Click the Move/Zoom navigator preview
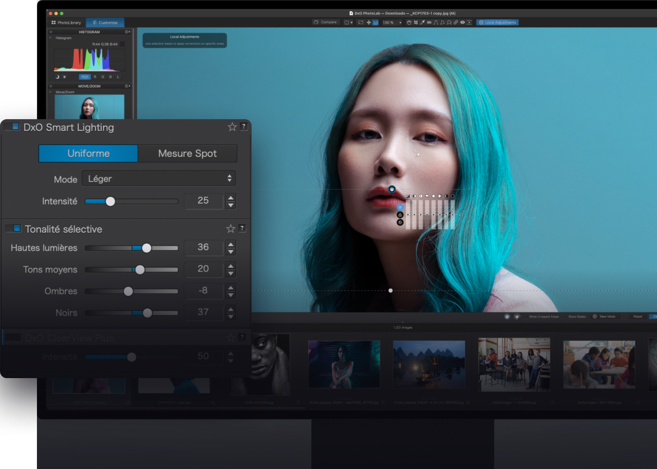This screenshot has height=469, width=657. 89,107
